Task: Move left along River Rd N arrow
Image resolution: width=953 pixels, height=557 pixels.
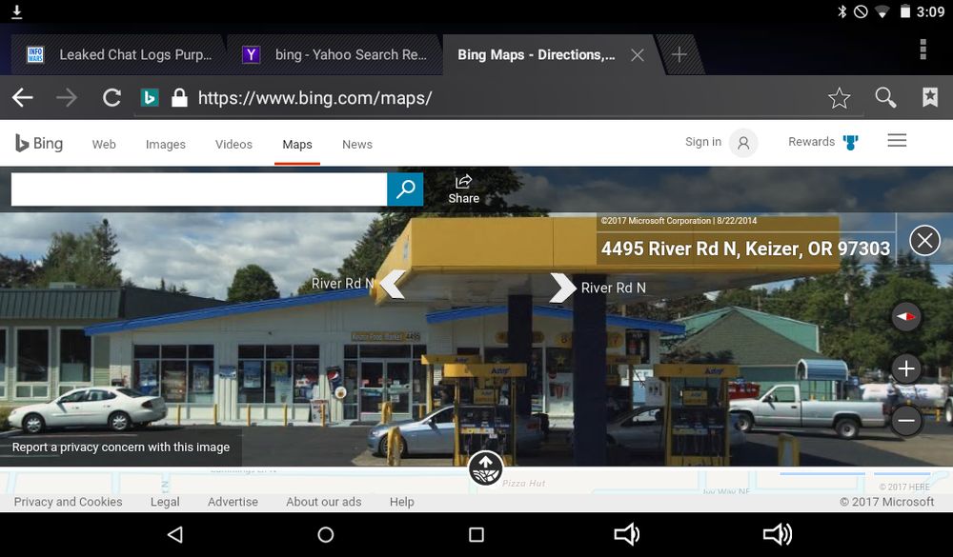Action: (392, 285)
